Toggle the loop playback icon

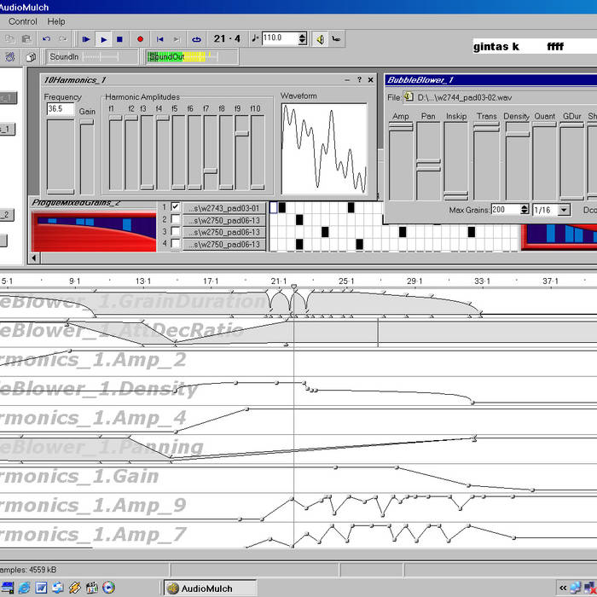[197, 39]
